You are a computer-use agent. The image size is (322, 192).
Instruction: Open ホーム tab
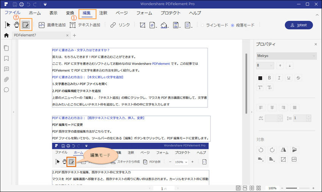(x=35, y=13)
